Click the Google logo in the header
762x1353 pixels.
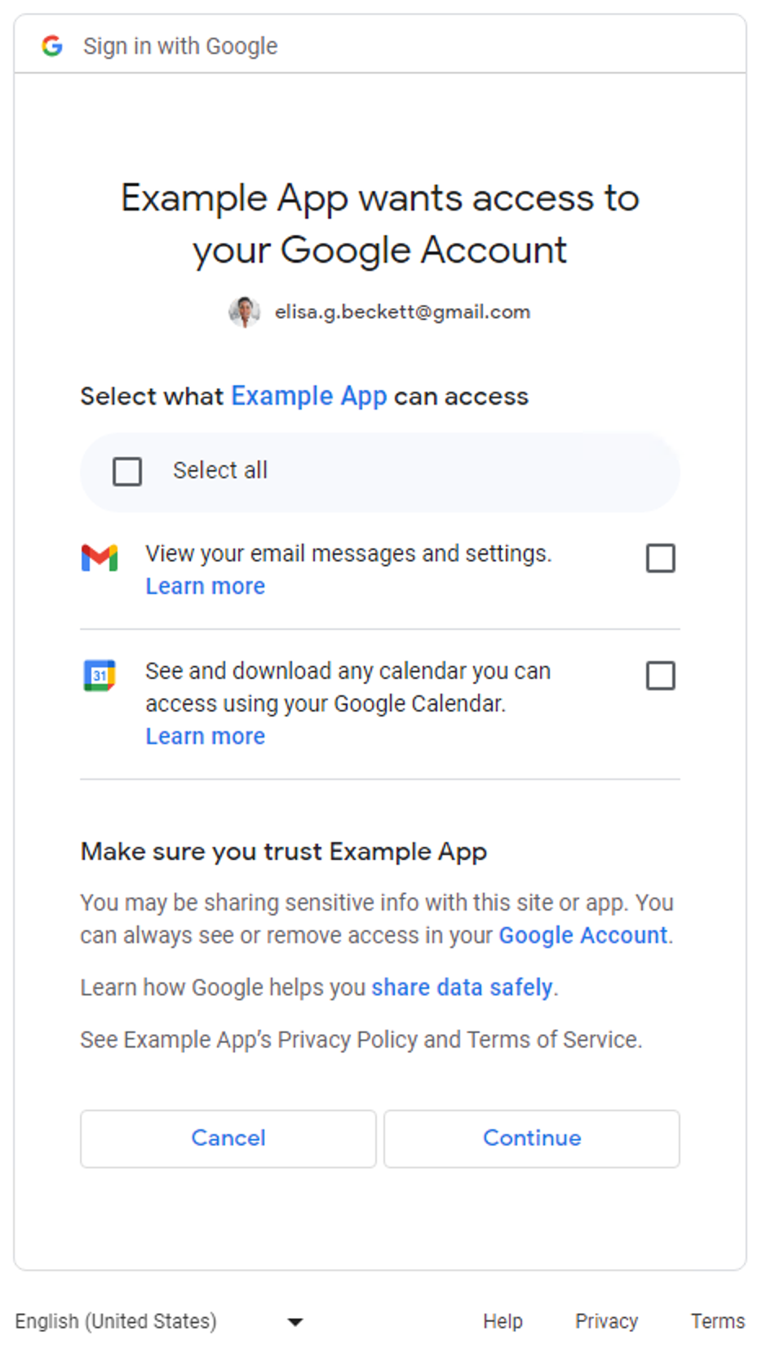pyautogui.click(x=51, y=46)
